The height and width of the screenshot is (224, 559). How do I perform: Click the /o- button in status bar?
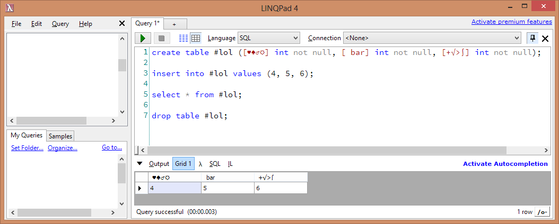coord(541,212)
